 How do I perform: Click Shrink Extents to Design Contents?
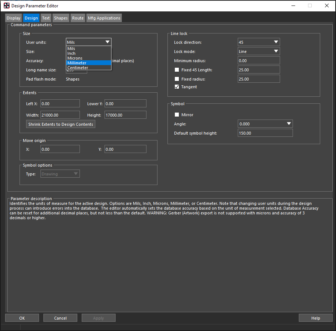[x=61, y=124]
